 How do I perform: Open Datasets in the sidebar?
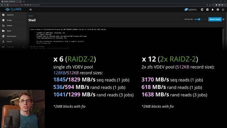coord(13,26)
